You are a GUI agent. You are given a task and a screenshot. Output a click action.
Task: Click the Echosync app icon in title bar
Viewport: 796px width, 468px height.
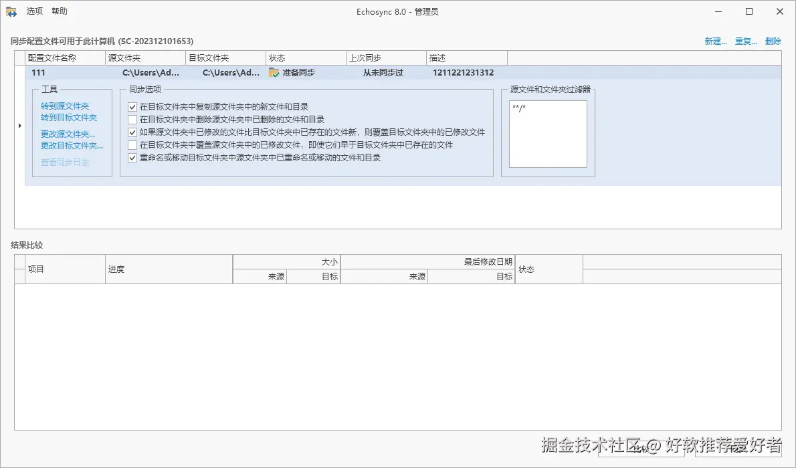11,11
